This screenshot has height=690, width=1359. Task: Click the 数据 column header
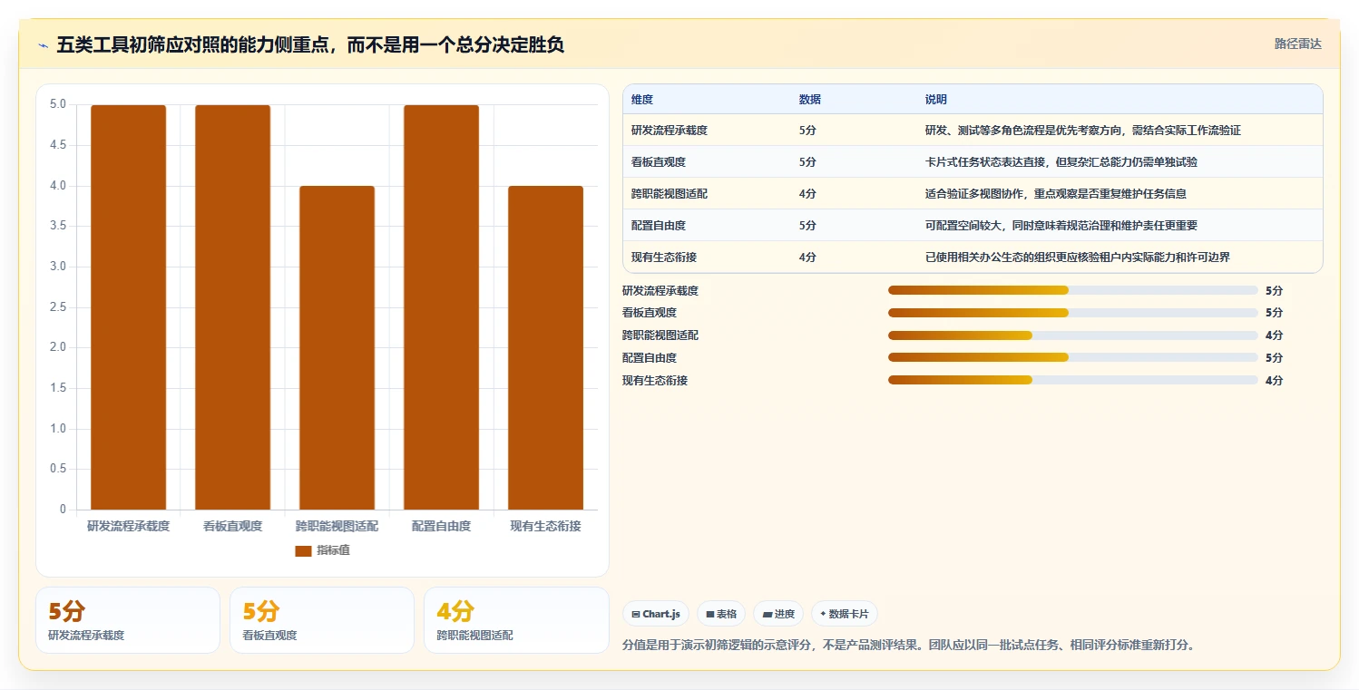[x=810, y=100]
